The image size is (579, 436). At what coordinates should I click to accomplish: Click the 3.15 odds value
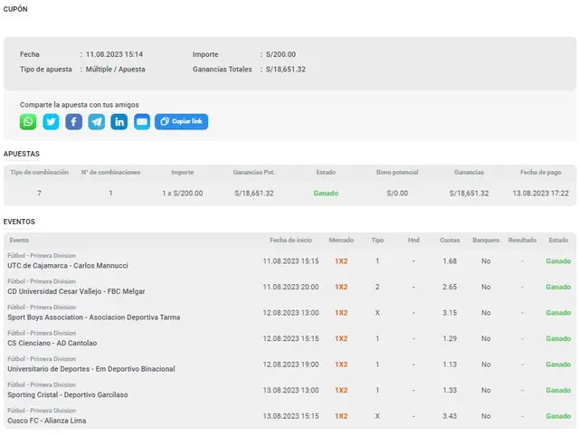[x=450, y=313]
